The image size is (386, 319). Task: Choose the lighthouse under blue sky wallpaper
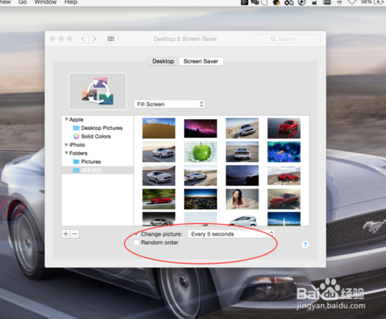coord(284,219)
